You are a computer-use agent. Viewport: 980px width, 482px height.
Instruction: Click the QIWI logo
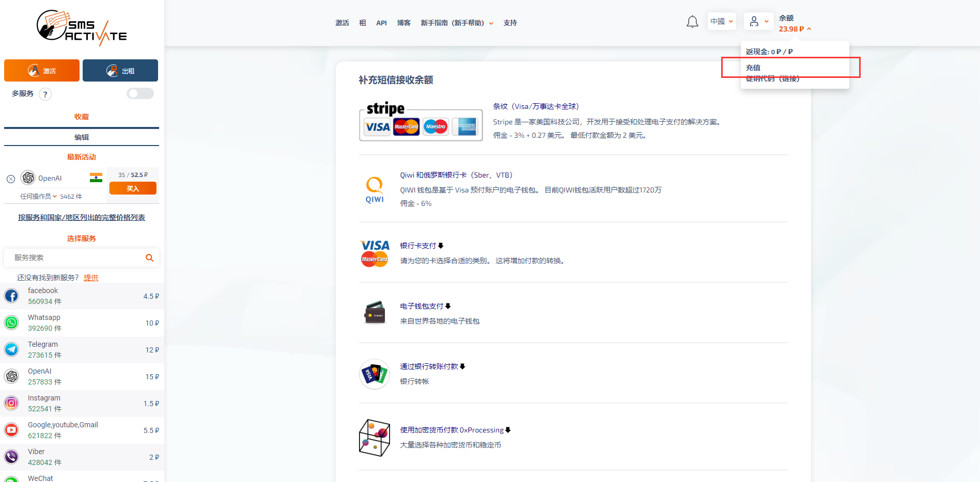point(375,189)
